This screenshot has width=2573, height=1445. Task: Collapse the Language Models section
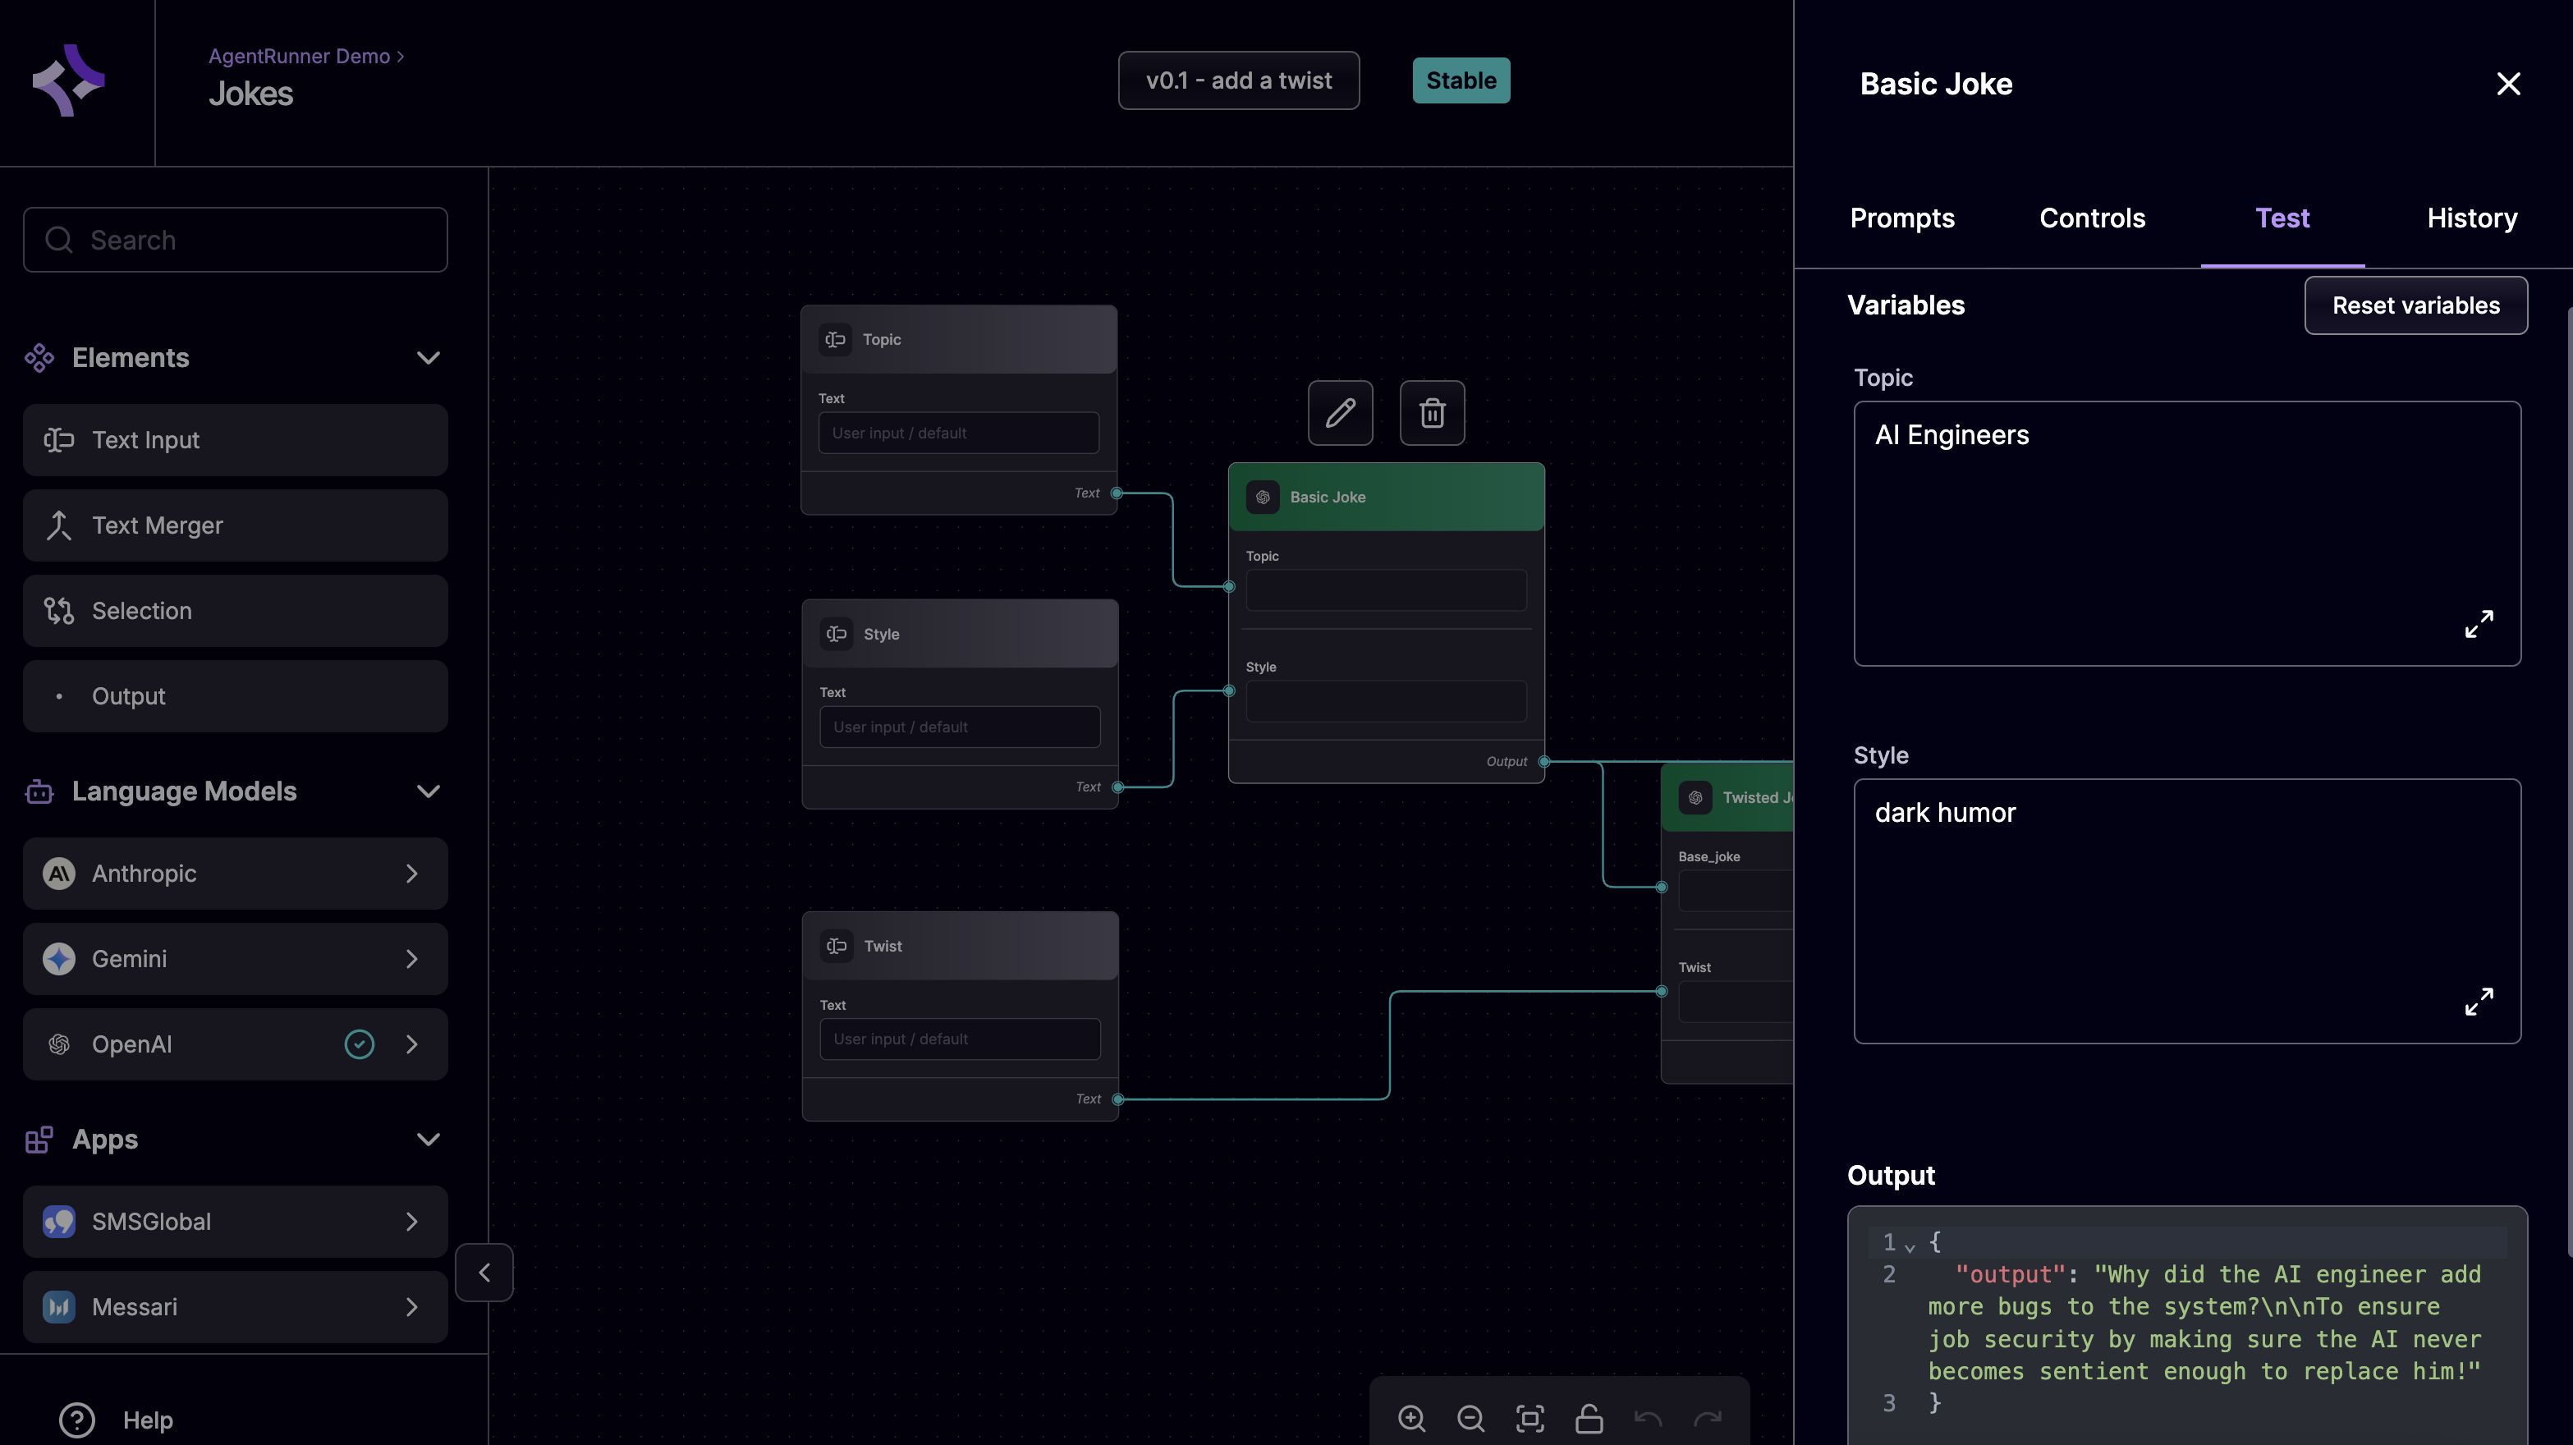428,791
